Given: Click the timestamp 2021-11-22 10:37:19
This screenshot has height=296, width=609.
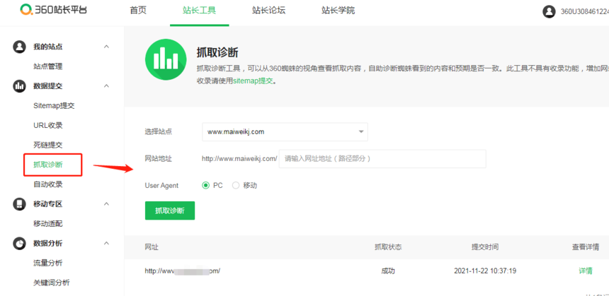Looking at the screenshot, I should (485, 271).
